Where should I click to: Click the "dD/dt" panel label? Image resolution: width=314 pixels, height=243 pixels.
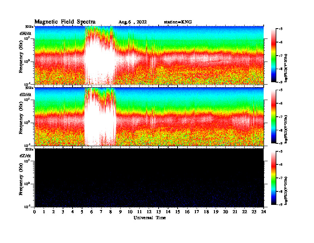click(x=25, y=94)
